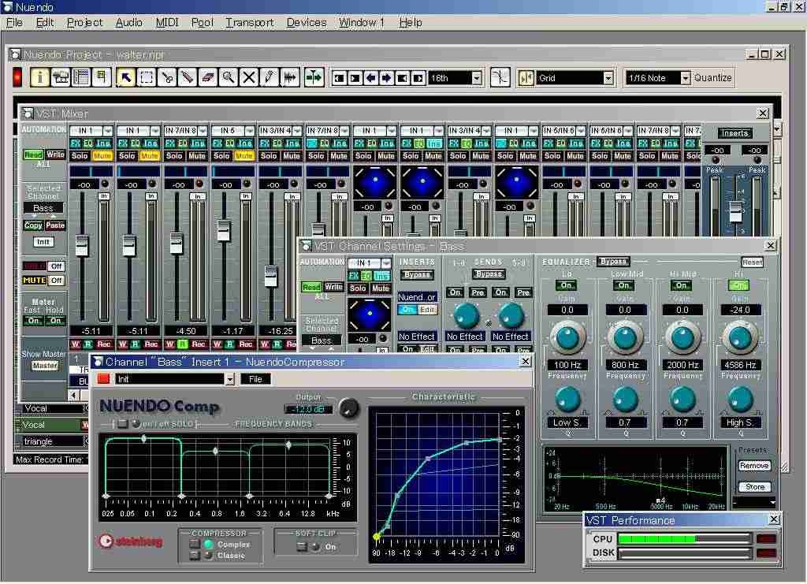
Task: Click the blue surround panner in Channel Settings
Action: [370, 314]
